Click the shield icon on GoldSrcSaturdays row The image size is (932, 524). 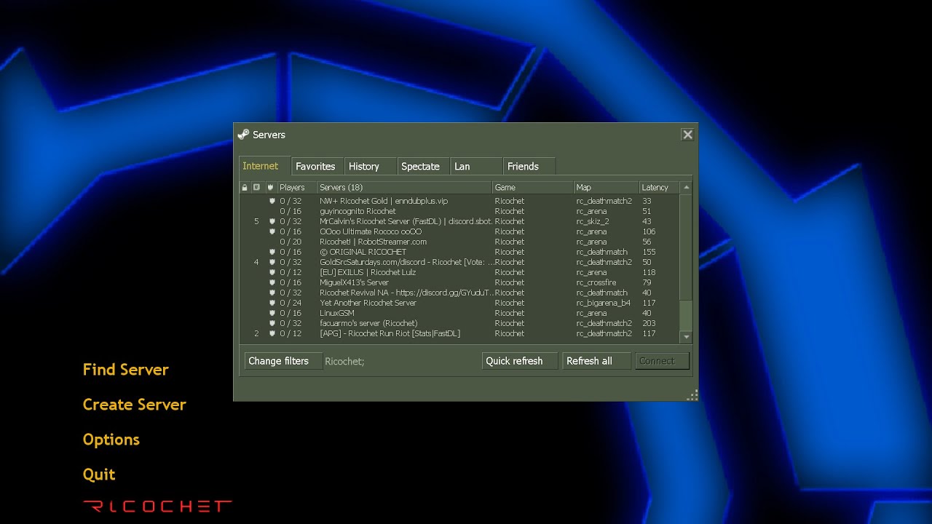(x=272, y=262)
